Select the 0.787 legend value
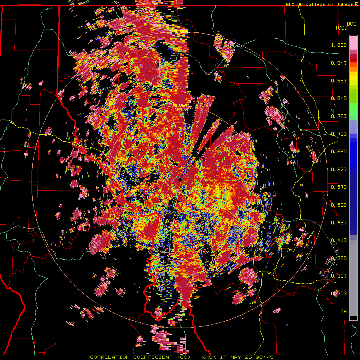Viewport: 360px width, 360px height. (339, 116)
